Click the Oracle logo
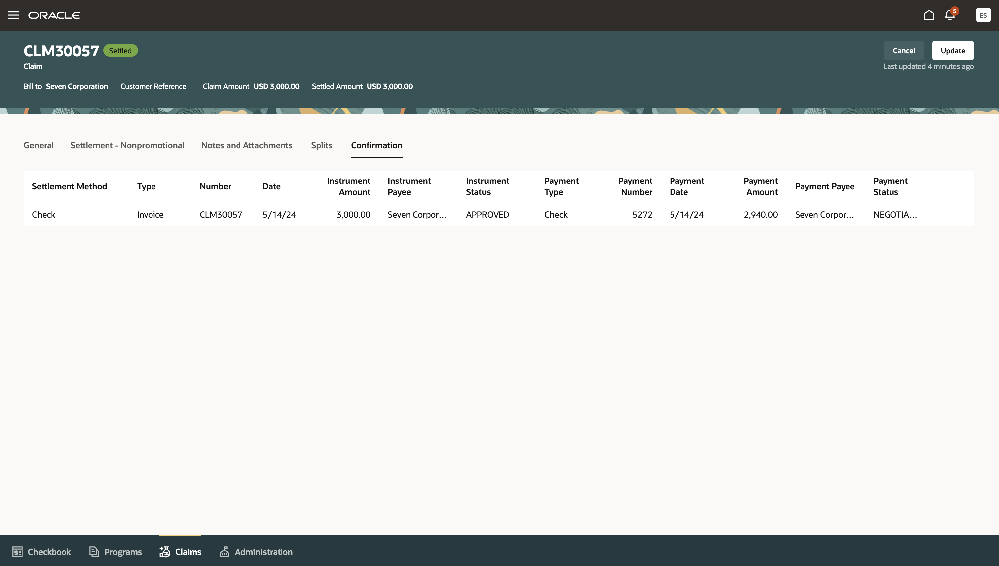 point(54,15)
